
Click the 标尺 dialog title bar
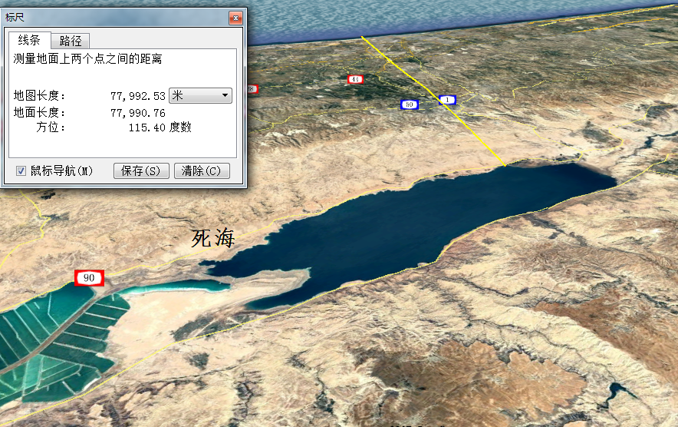point(115,17)
